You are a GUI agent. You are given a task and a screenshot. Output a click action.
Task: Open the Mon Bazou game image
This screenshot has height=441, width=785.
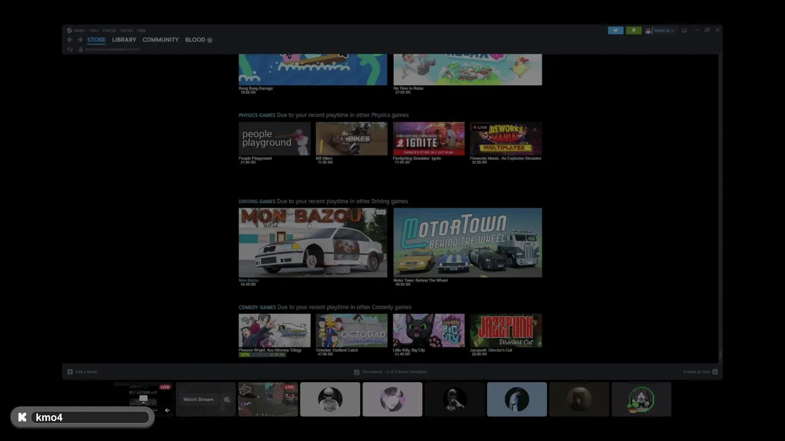313,243
